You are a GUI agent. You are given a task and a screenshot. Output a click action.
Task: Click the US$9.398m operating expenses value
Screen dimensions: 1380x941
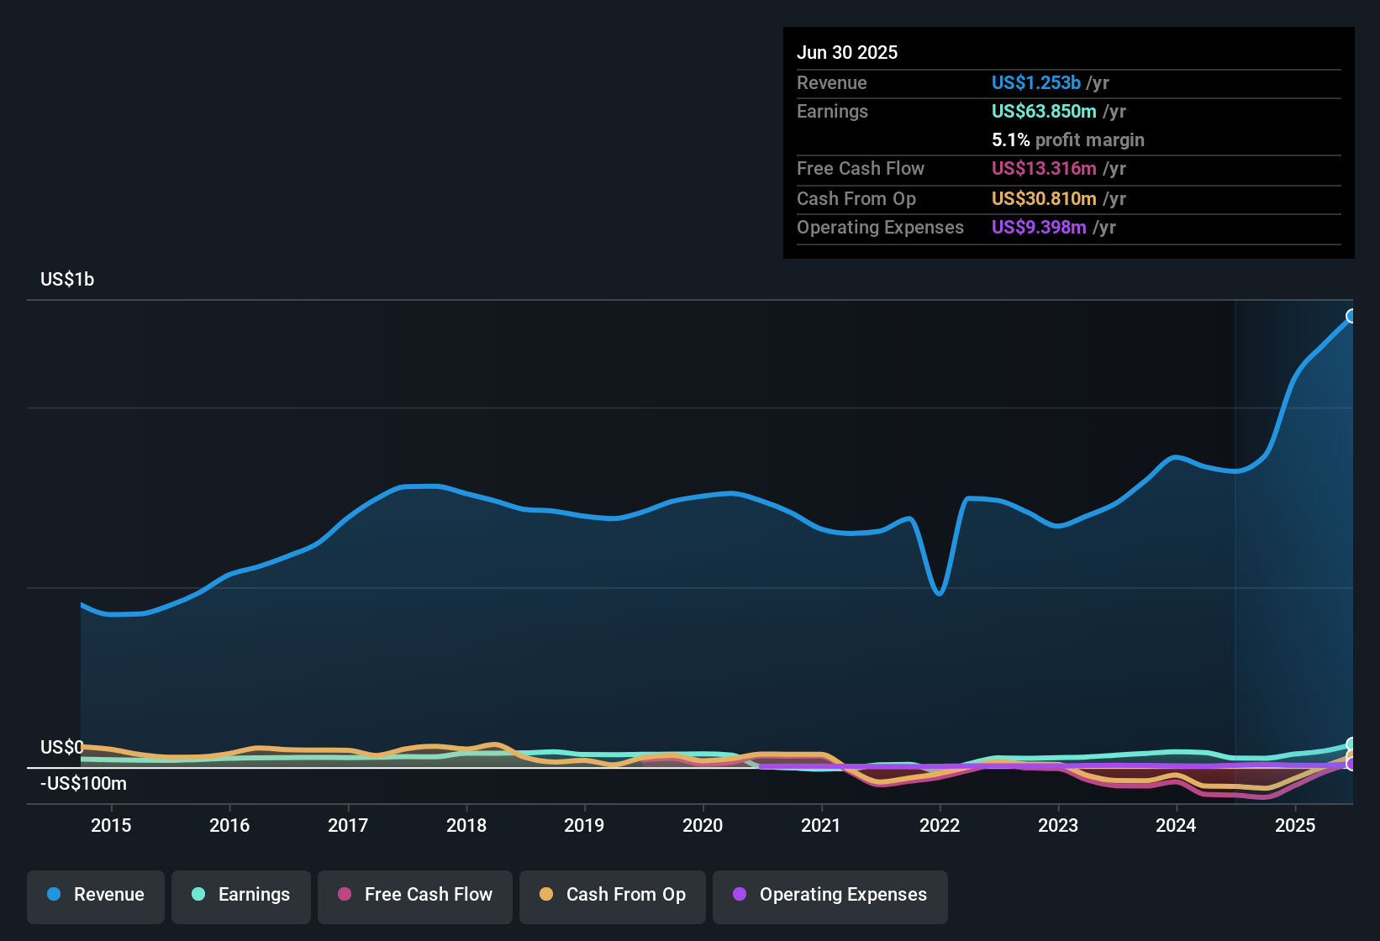(1039, 227)
